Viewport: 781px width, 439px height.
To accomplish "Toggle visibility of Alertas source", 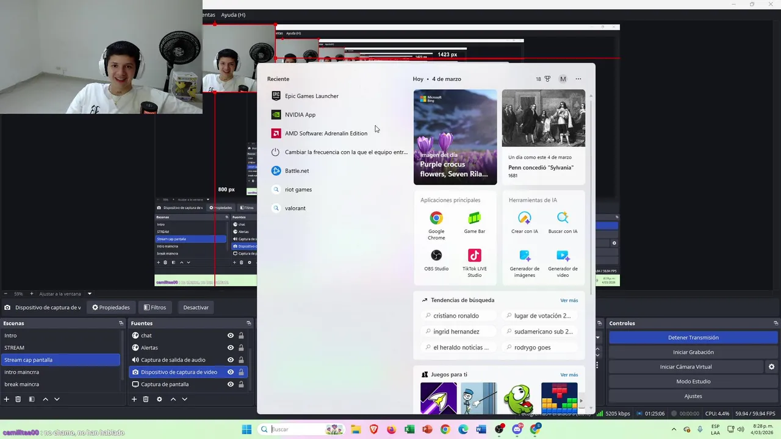I will [231, 348].
